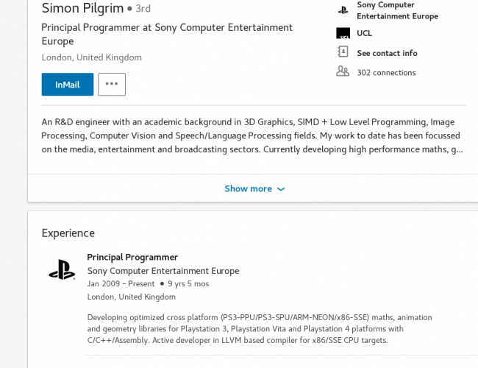
Task: Select Sony Computer Entertainment Europe under Experience
Action: (163, 270)
